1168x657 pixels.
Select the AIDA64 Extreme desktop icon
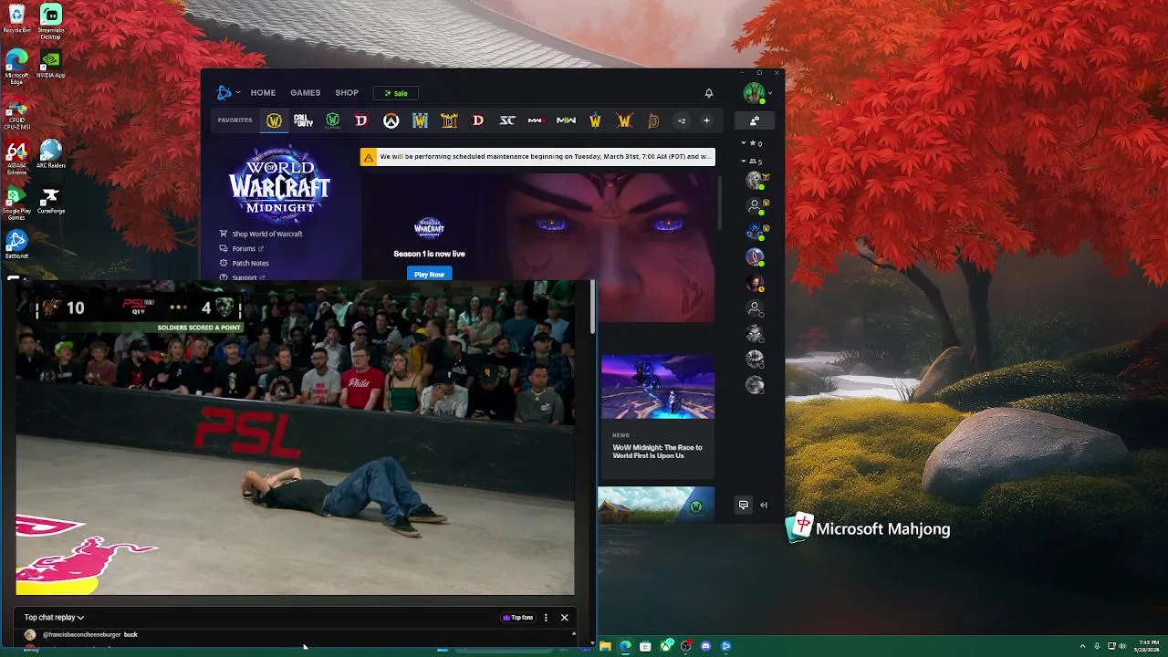[16, 158]
